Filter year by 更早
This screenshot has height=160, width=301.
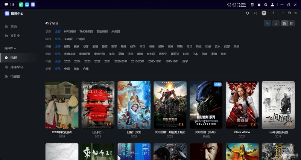point(185,61)
